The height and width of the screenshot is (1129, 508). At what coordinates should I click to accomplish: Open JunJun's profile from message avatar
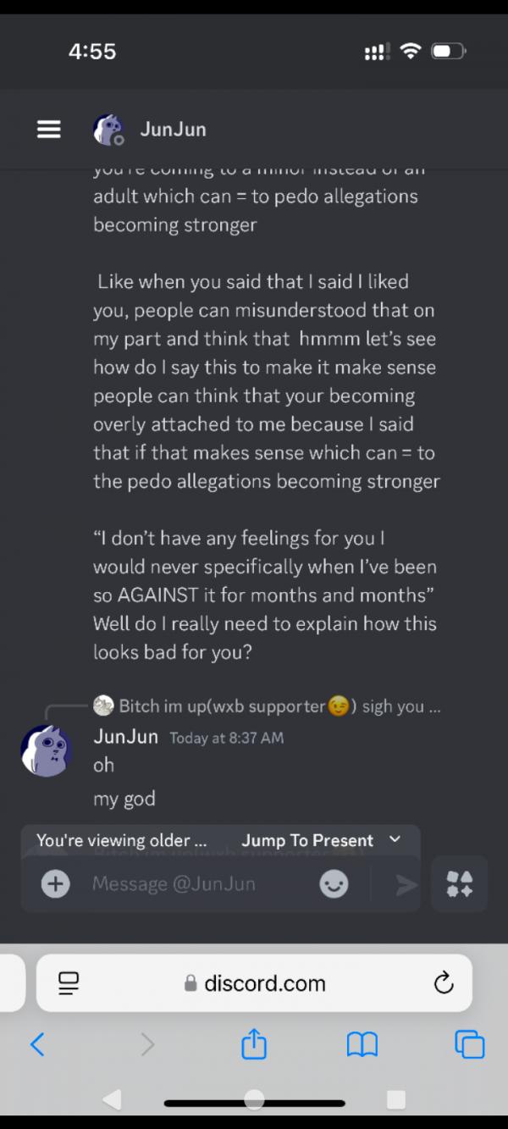tap(46, 750)
